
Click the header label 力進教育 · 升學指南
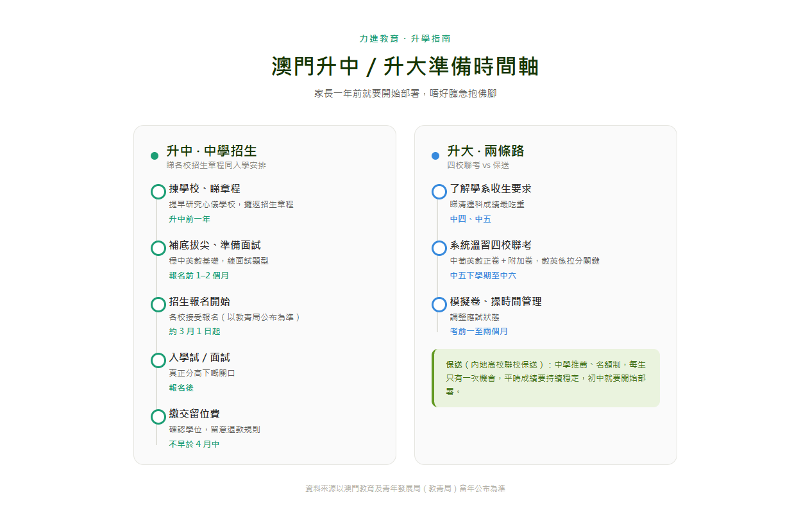[405, 38]
